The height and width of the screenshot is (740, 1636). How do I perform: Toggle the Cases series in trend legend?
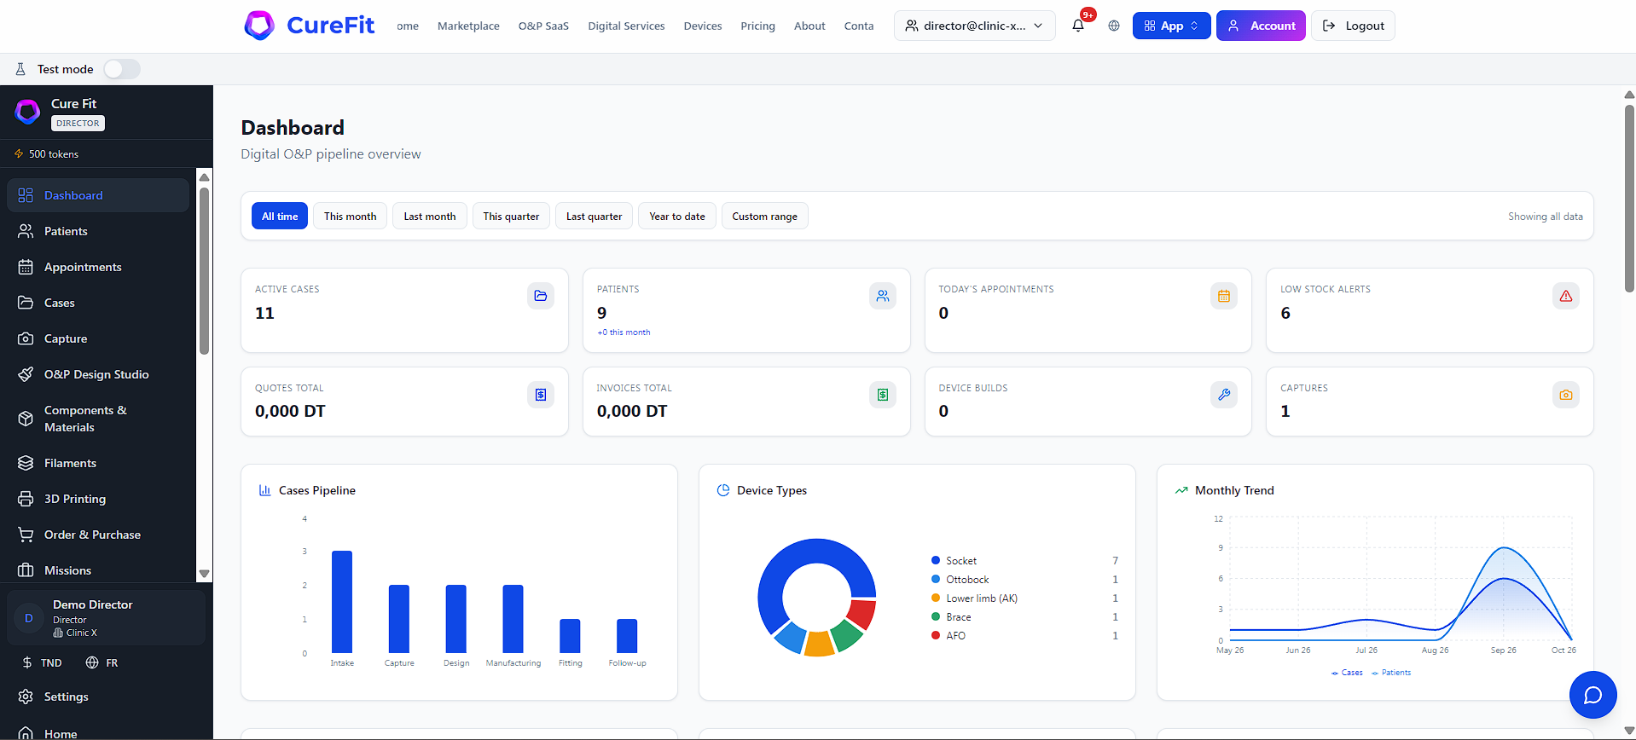point(1347,673)
